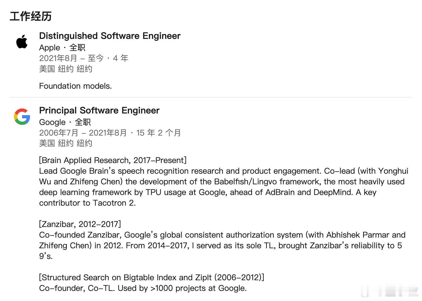Click the Co-founder, Co-TL. Used by >1000 projects line
The width and height of the screenshot is (422, 301).
(x=143, y=288)
